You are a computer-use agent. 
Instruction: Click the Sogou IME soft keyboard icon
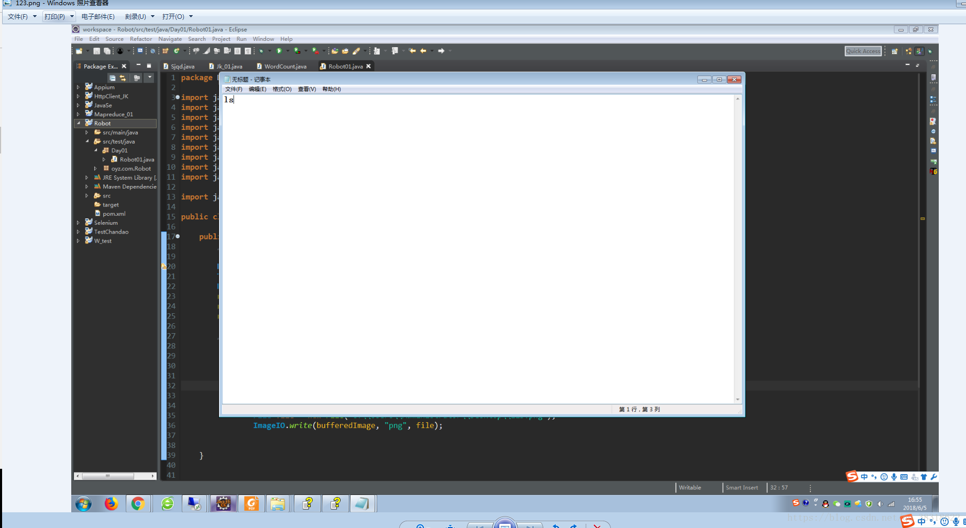[904, 477]
